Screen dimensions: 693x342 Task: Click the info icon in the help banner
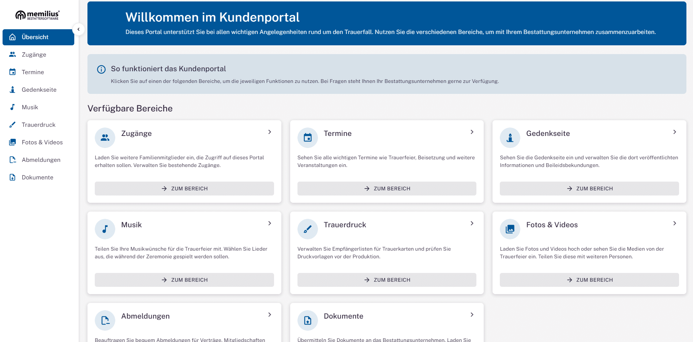[x=101, y=69]
